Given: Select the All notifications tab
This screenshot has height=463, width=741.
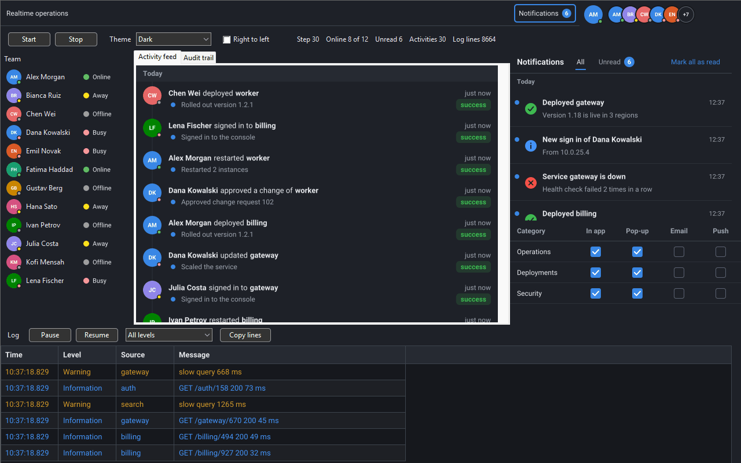Looking at the screenshot, I should [x=581, y=62].
